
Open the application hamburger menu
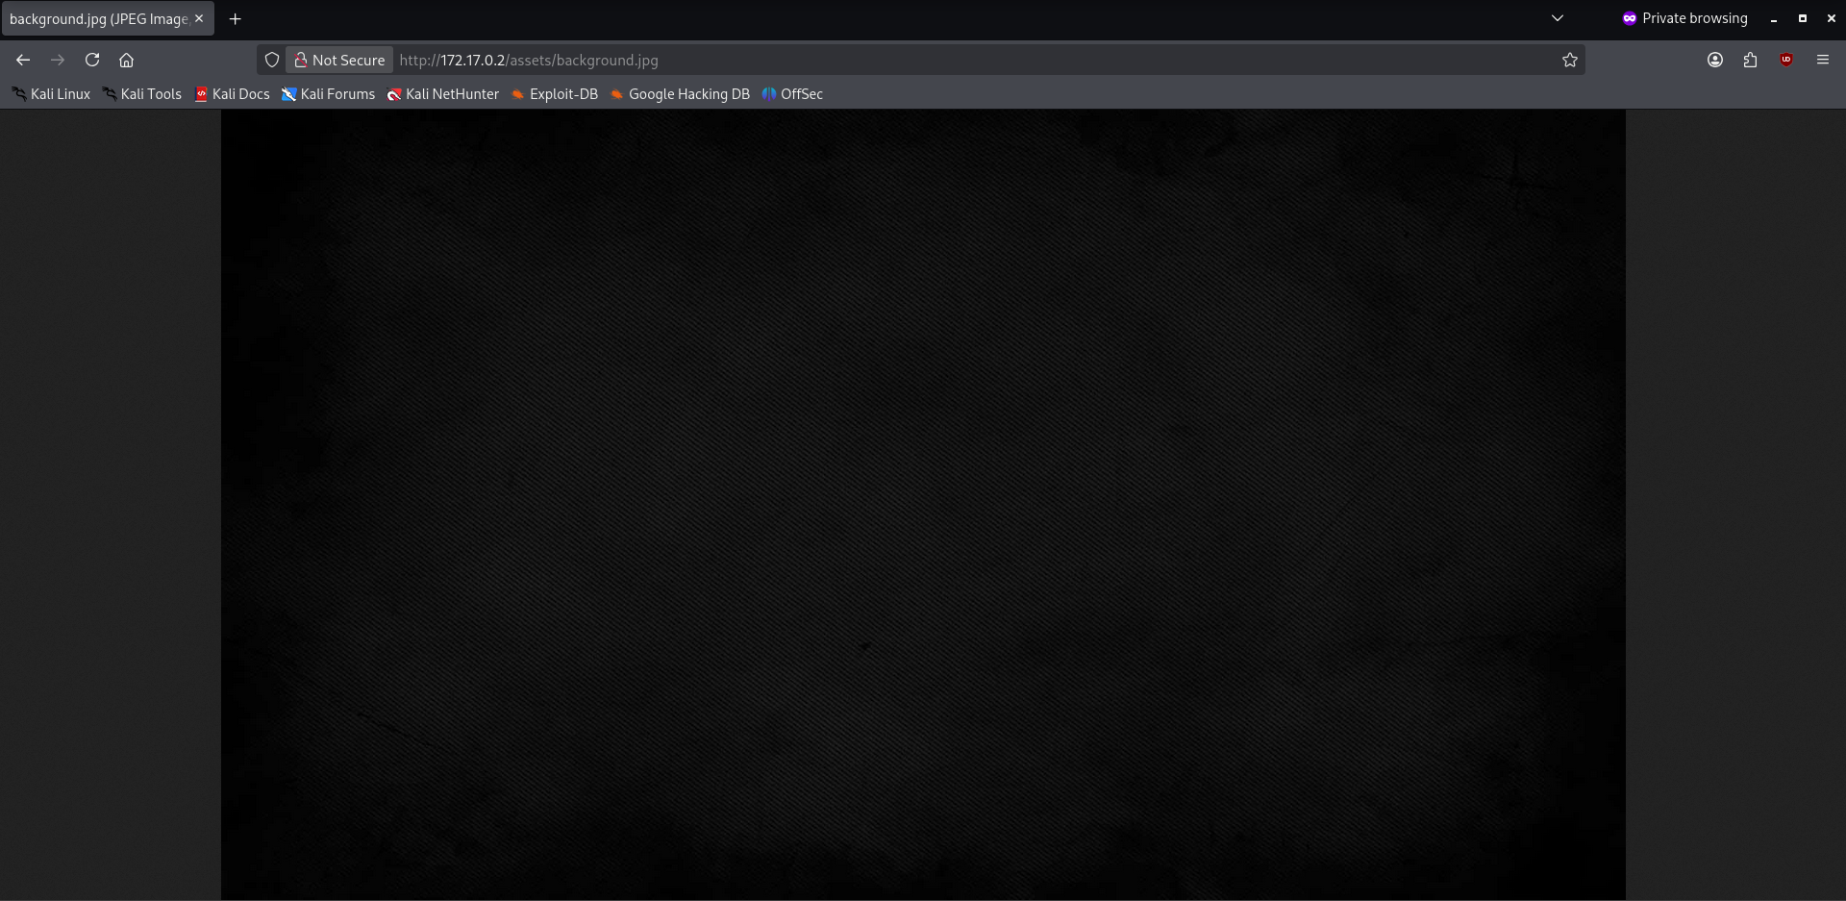tap(1823, 60)
